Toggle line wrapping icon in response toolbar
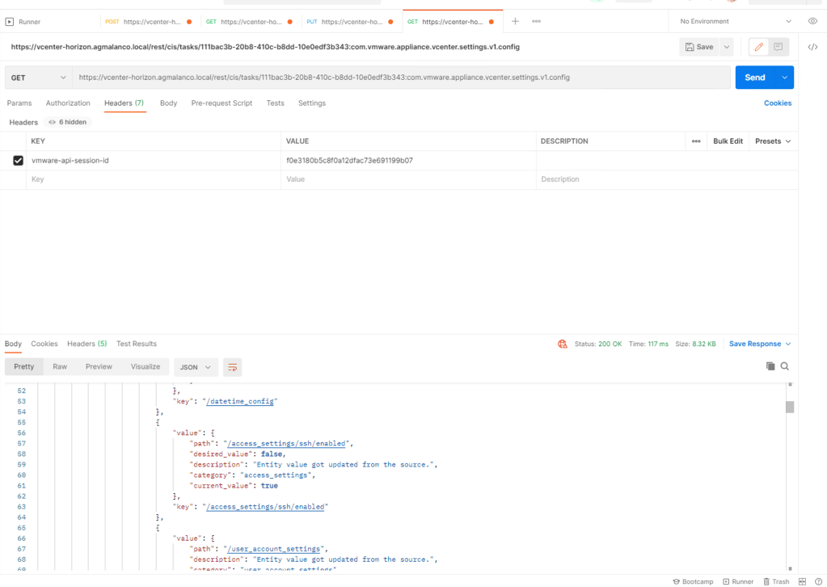 [232, 367]
